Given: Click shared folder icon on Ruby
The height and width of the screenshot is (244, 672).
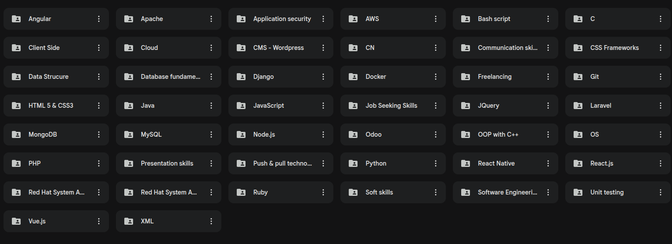Looking at the screenshot, I should coord(241,192).
